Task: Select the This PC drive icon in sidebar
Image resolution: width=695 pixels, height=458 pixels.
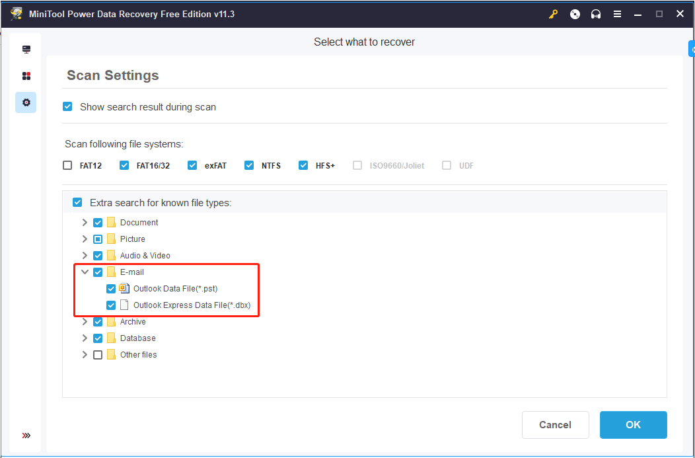Action: pos(26,49)
